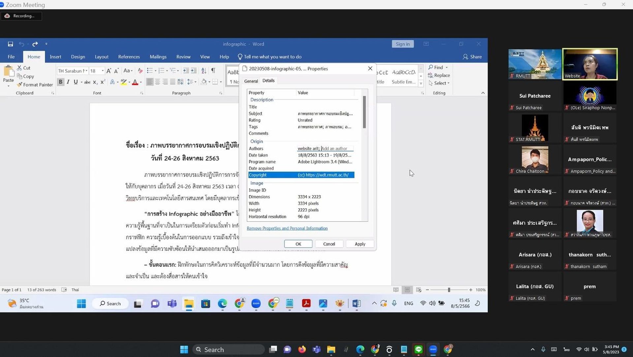Toggle Bold formatting button

(61, 82)
